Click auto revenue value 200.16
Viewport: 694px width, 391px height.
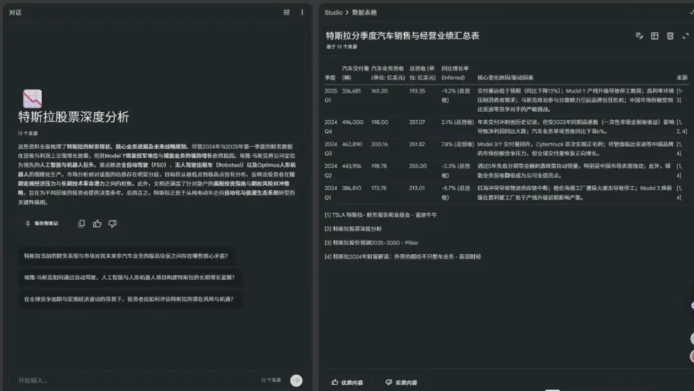tap(379, 144)
